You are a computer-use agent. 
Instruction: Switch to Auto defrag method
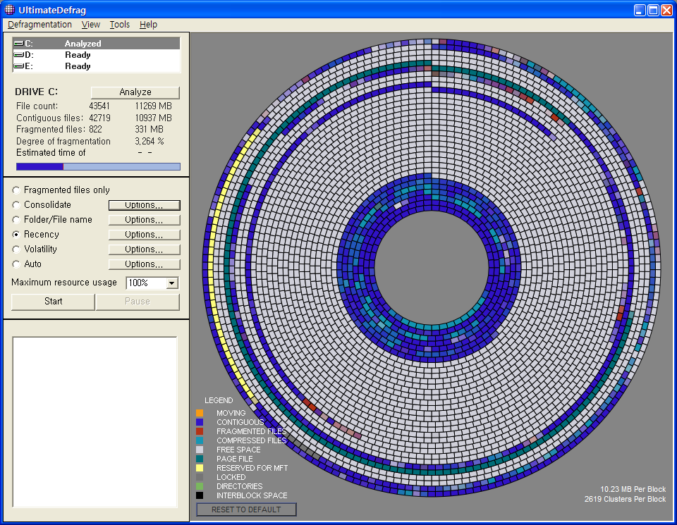pyautogui.click(x=16, y=264)
